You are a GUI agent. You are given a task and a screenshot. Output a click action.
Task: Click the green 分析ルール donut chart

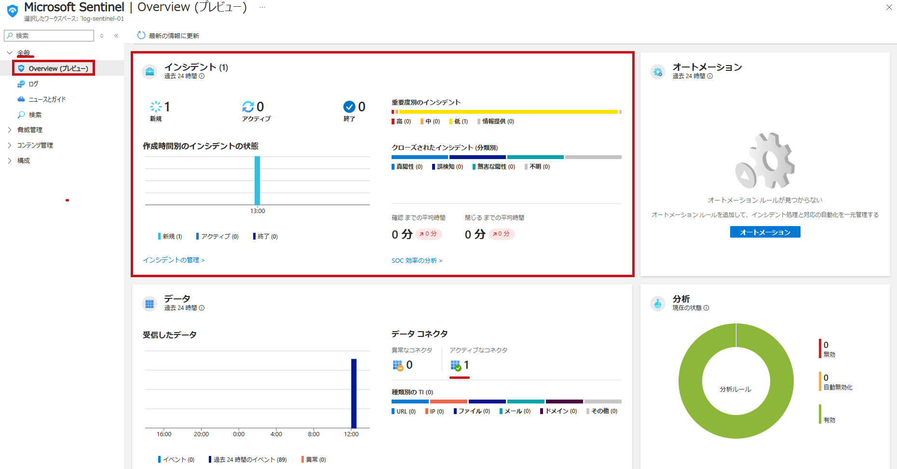pyautogui.click(x=736, y=381)
